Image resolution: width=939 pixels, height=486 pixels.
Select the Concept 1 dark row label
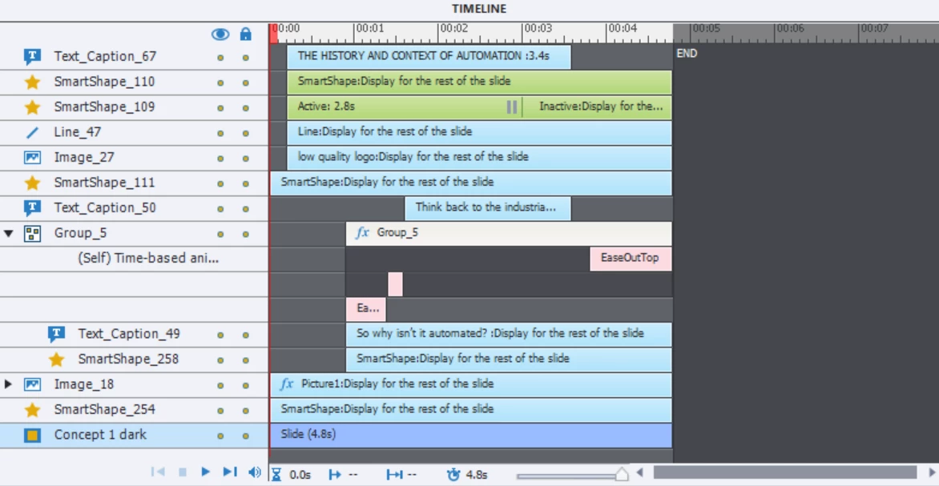click(100, 435)
